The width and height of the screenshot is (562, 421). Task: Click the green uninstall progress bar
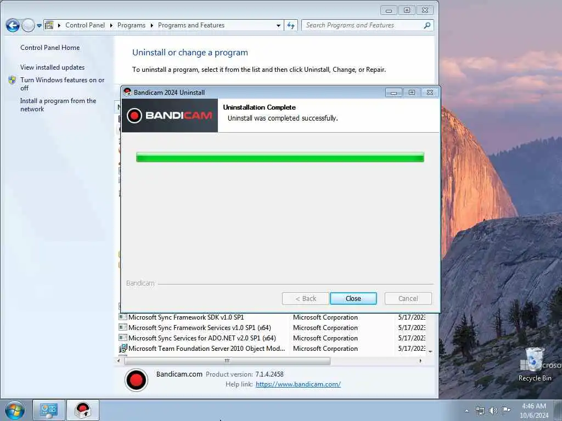pos(280,157)
